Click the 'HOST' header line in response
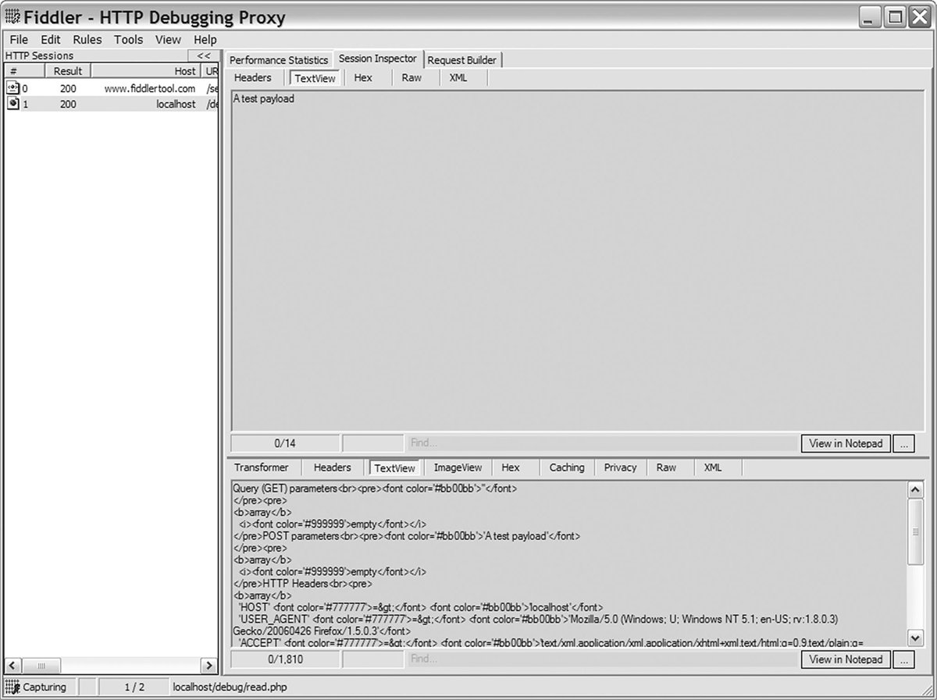The height and width of the screenshot is (700, 937). click(x=421, y=607)
